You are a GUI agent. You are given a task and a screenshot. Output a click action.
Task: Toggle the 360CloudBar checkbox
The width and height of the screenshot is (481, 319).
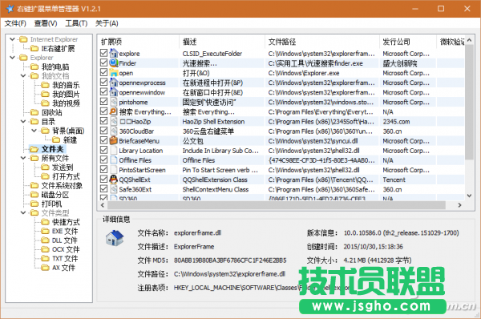click(103, 131)
